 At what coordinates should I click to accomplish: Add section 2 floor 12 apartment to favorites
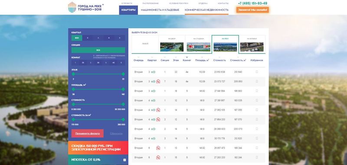click(x=257, y=119)
